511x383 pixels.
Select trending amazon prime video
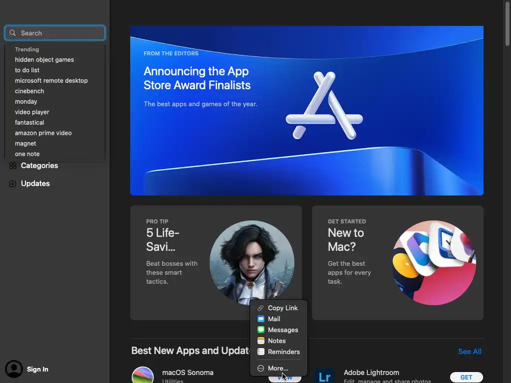[x=43, y=133]
